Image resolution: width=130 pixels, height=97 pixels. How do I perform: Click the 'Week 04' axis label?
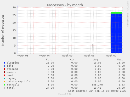click(x=45, y=56)
